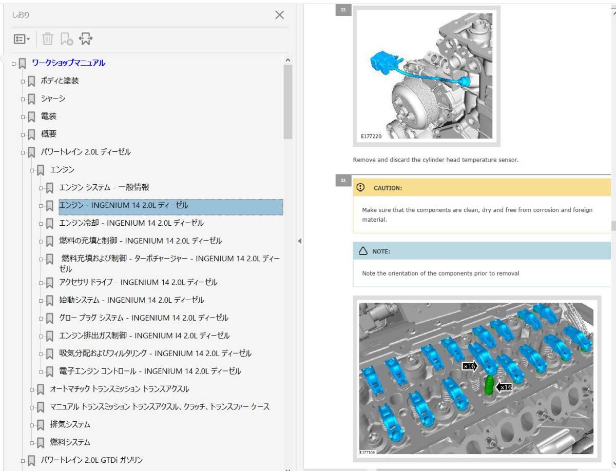
Task: Collapse the エンジン tree node
Action: click(32, 170)
